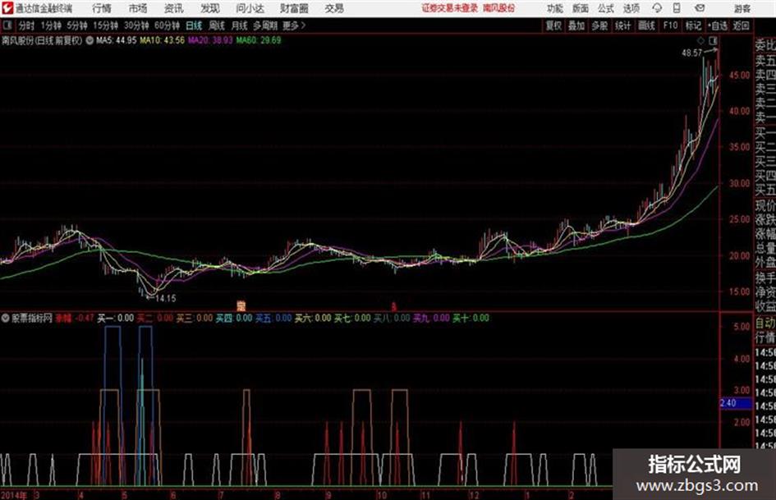Image resolution: width=776 pixels, height=500 pixels.
Task: Open the F10 company info button
Action: (670, 25)
